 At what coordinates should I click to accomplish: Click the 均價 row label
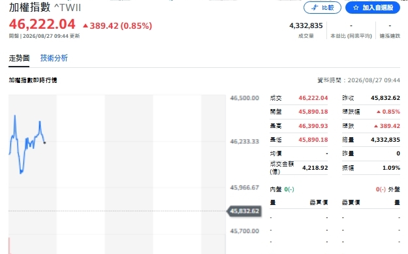(276, 153)
